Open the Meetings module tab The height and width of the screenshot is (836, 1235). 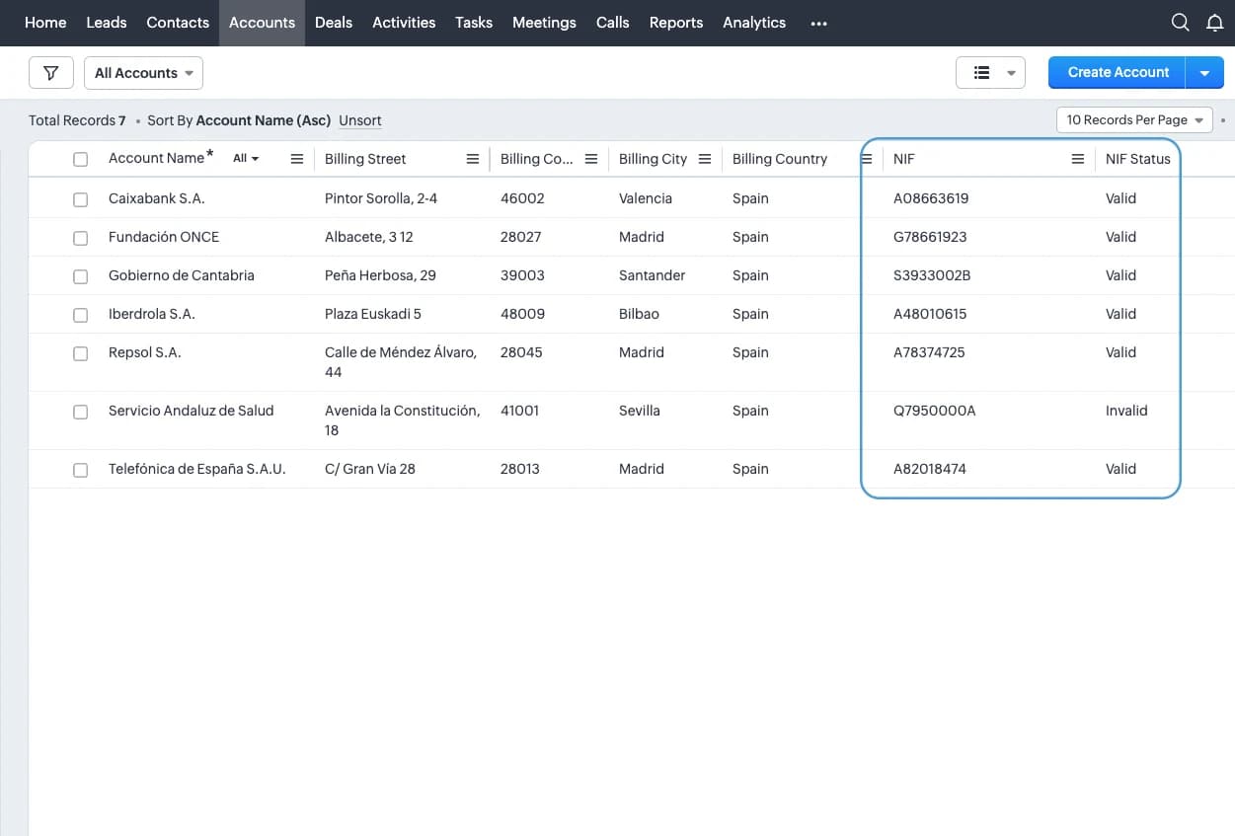tap(544, 23)
